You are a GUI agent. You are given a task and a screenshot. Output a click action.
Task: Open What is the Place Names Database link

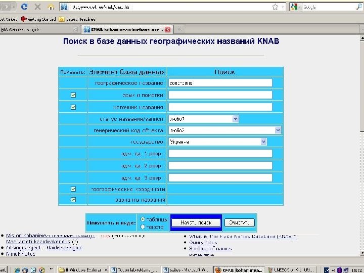[242, 237]
